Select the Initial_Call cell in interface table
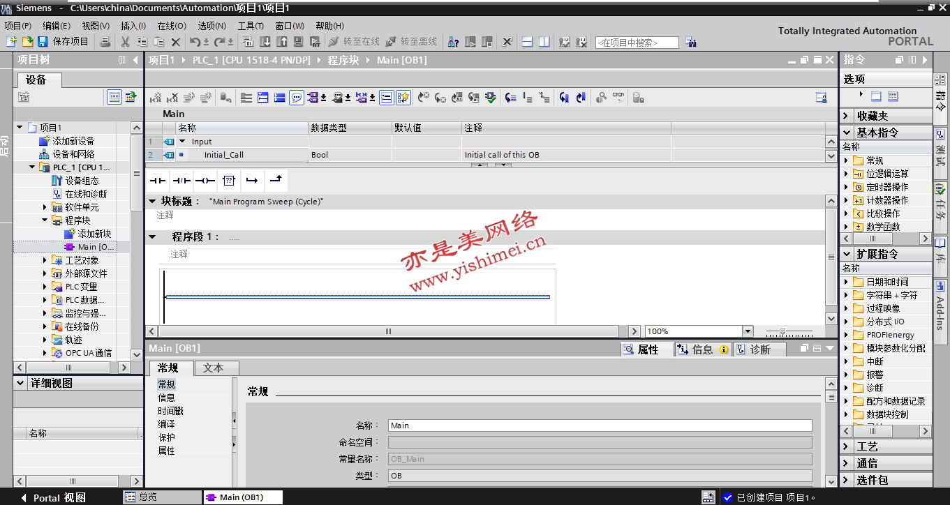Screen dimensions: 950x505 [242, 155]
